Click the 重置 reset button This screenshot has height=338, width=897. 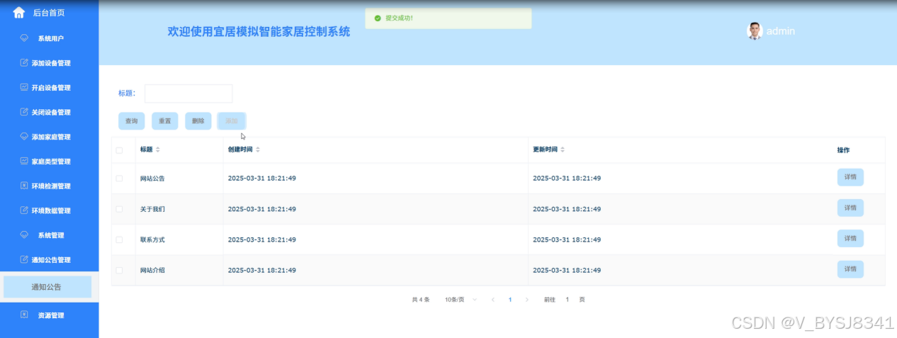click(x=165, y=121)
